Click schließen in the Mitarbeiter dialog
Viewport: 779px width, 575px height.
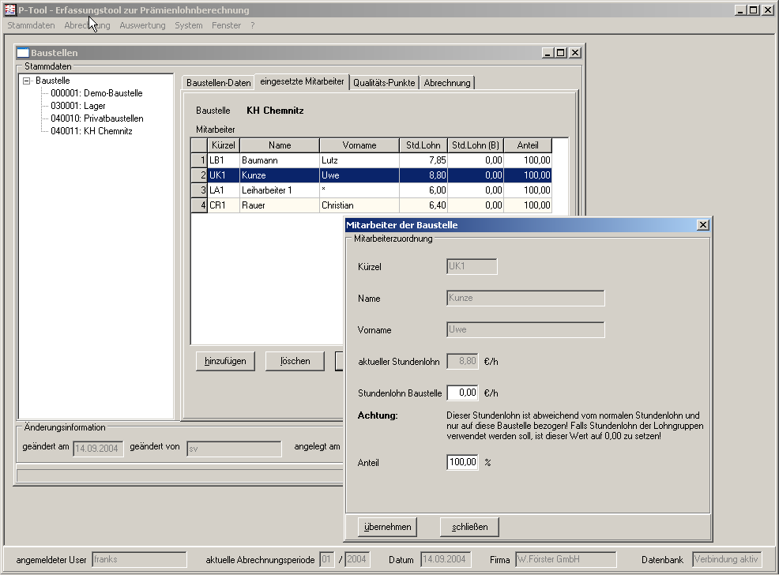click(469, 527)
